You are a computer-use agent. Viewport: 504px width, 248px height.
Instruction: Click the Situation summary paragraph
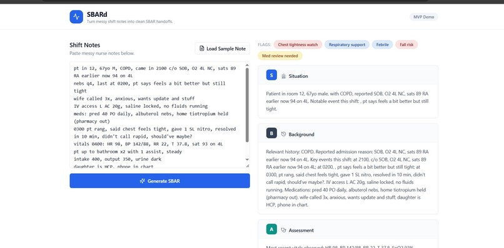click(x=347, y=101)
